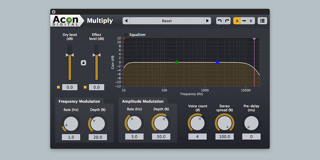
Task: Click the Gain (dB) axis label
Action: tap(113, 62)
